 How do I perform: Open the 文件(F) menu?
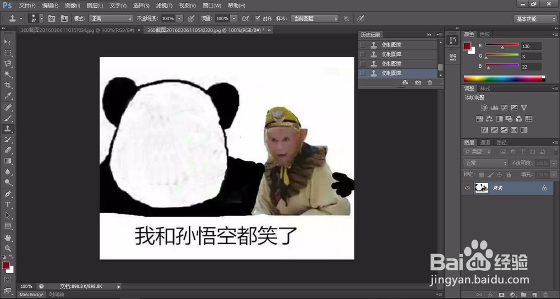tap(27, 6)
